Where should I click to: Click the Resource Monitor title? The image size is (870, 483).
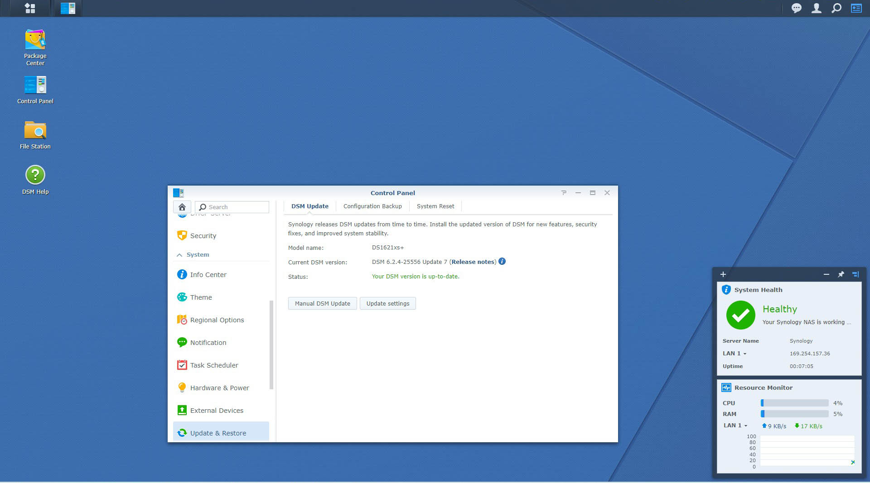pos(764,387)
